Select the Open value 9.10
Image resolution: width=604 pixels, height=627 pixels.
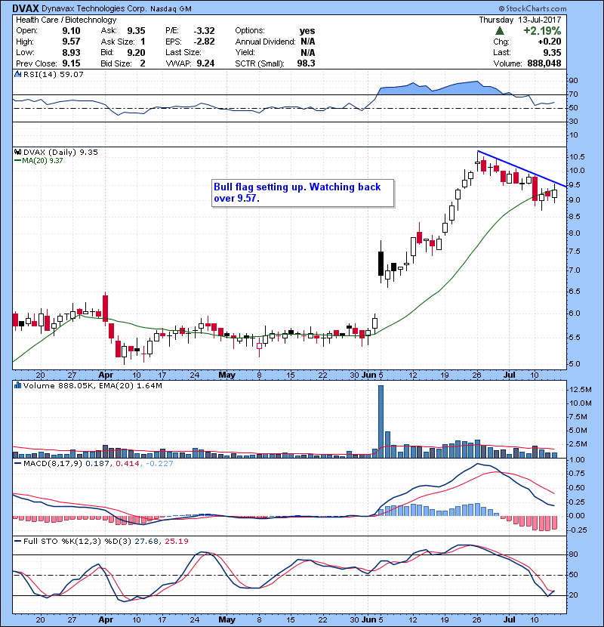[71, 31]
